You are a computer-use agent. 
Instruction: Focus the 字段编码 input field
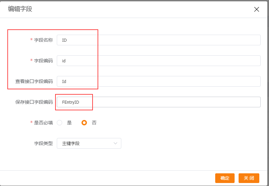coord(159,61)
